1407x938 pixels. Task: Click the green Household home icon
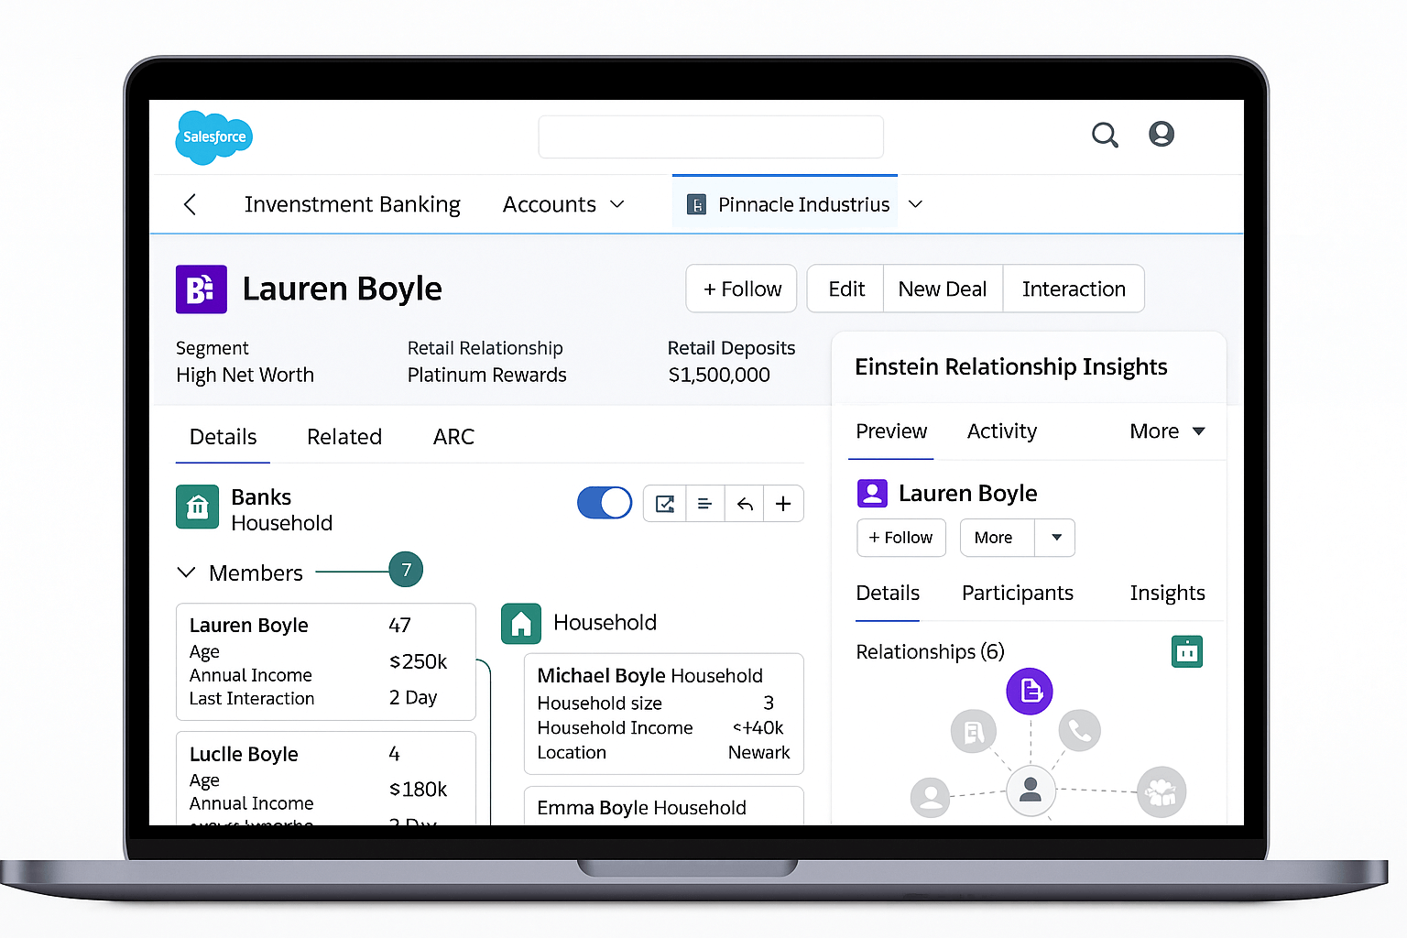521,624
